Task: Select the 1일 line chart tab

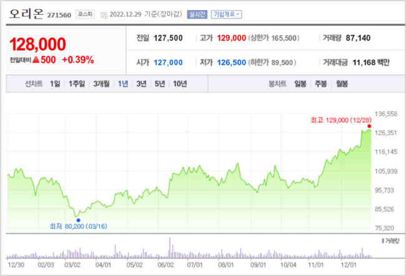Action: (x=55, y=83)
